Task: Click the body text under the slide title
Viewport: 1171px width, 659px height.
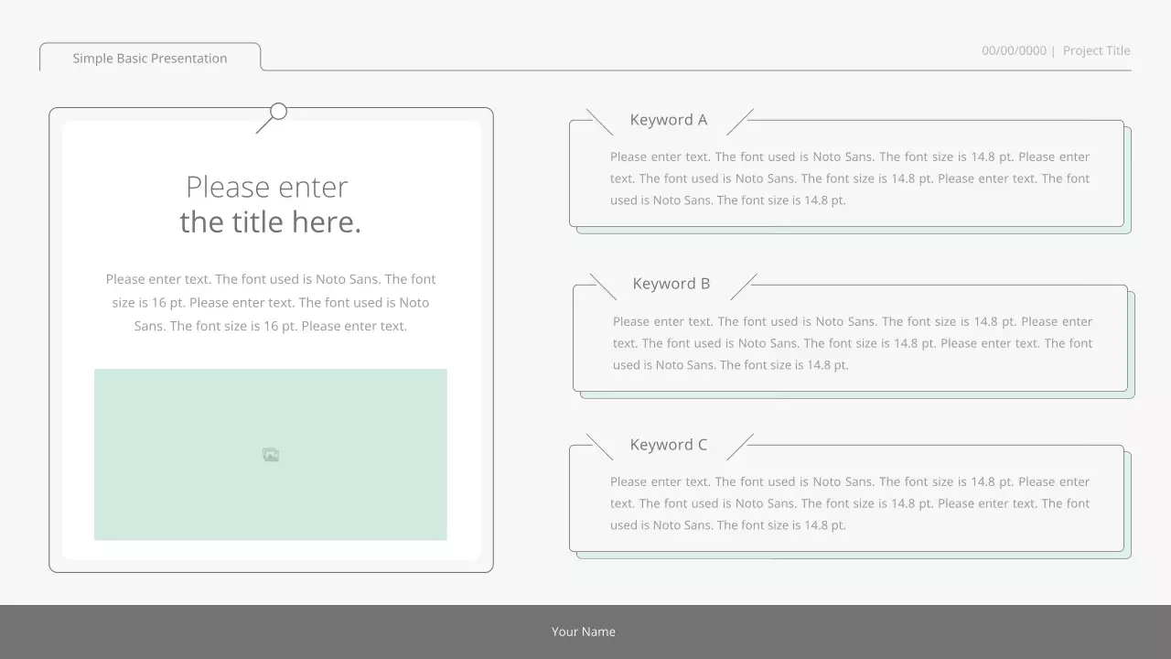Action: pos(270,302)
